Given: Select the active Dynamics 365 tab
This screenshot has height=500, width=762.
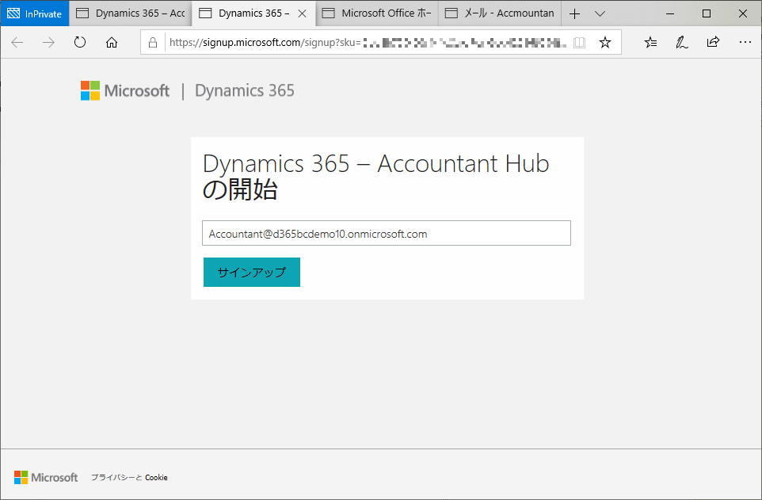Looking at the screenshot, I should click(x=254, y=13).
